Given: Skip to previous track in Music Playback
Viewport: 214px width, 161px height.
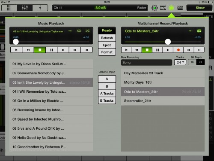Looking at the screenshot, I should coord(16,50).
